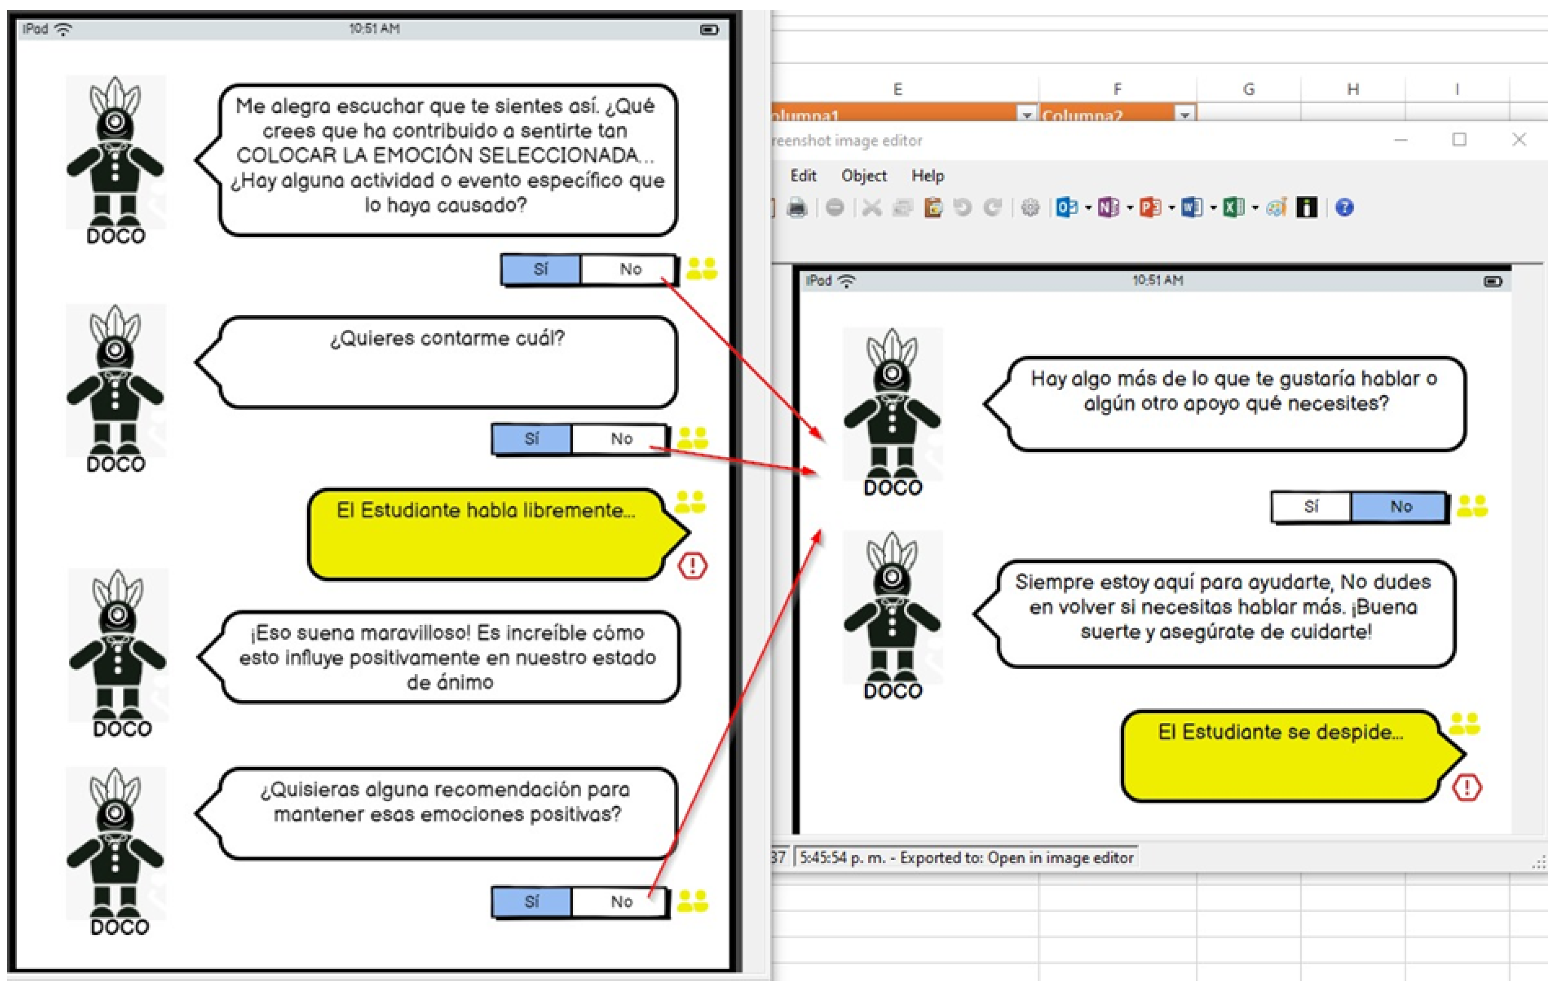Select 'Sí' under '¿Quieres contarme cuál?'
The image size is (1559, 994).
click(532, 439)
